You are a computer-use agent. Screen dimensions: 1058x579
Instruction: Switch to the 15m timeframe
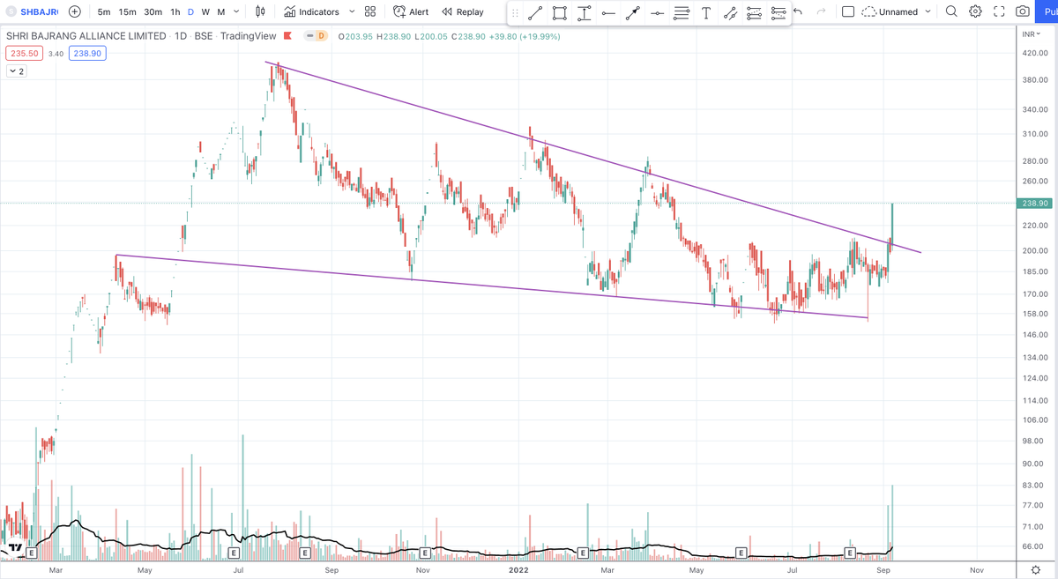point(128,11)
